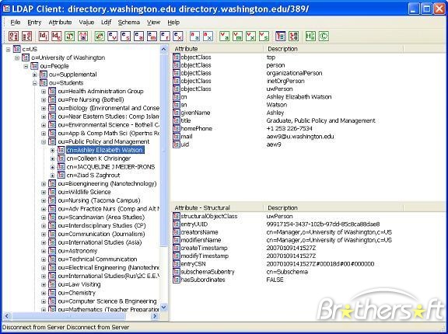Viewport: 448px width, 334px height.
Task: Click the 'a a' attribute add toolbar icon
Action: pos(194,36)
